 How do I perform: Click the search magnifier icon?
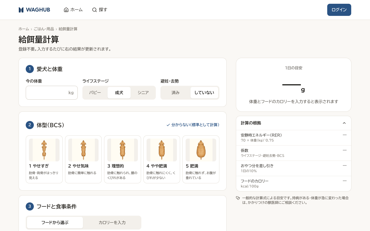pos(95,10)
